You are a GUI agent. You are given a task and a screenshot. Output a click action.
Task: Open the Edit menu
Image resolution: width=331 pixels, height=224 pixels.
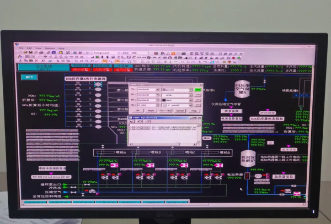coord(29,48)
